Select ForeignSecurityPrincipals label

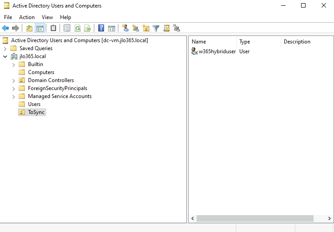[57, 88]
